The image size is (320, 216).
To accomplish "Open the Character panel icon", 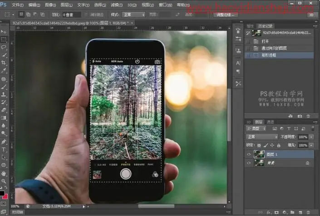I will 238,63.
